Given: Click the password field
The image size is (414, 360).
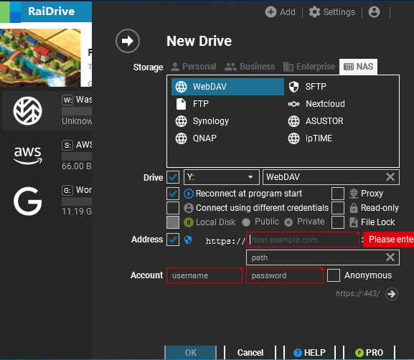Looking at the screenshot, I should [285, 275].
